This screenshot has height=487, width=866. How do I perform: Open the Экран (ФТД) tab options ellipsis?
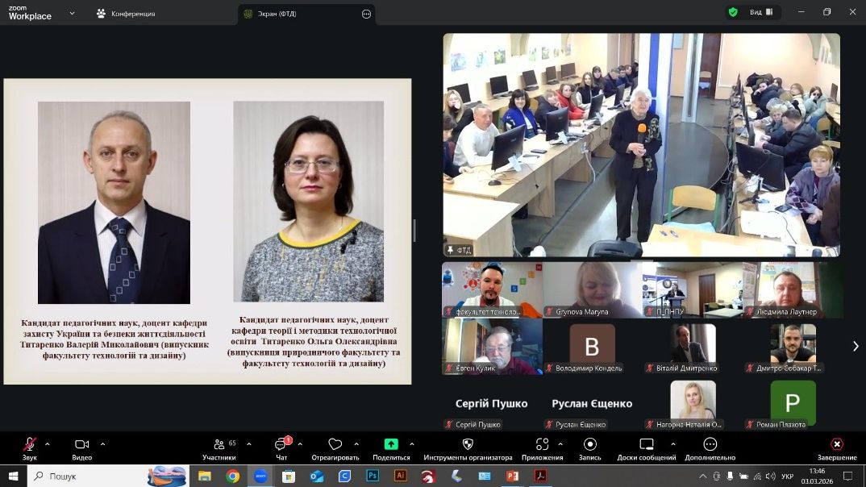(367, 14)
